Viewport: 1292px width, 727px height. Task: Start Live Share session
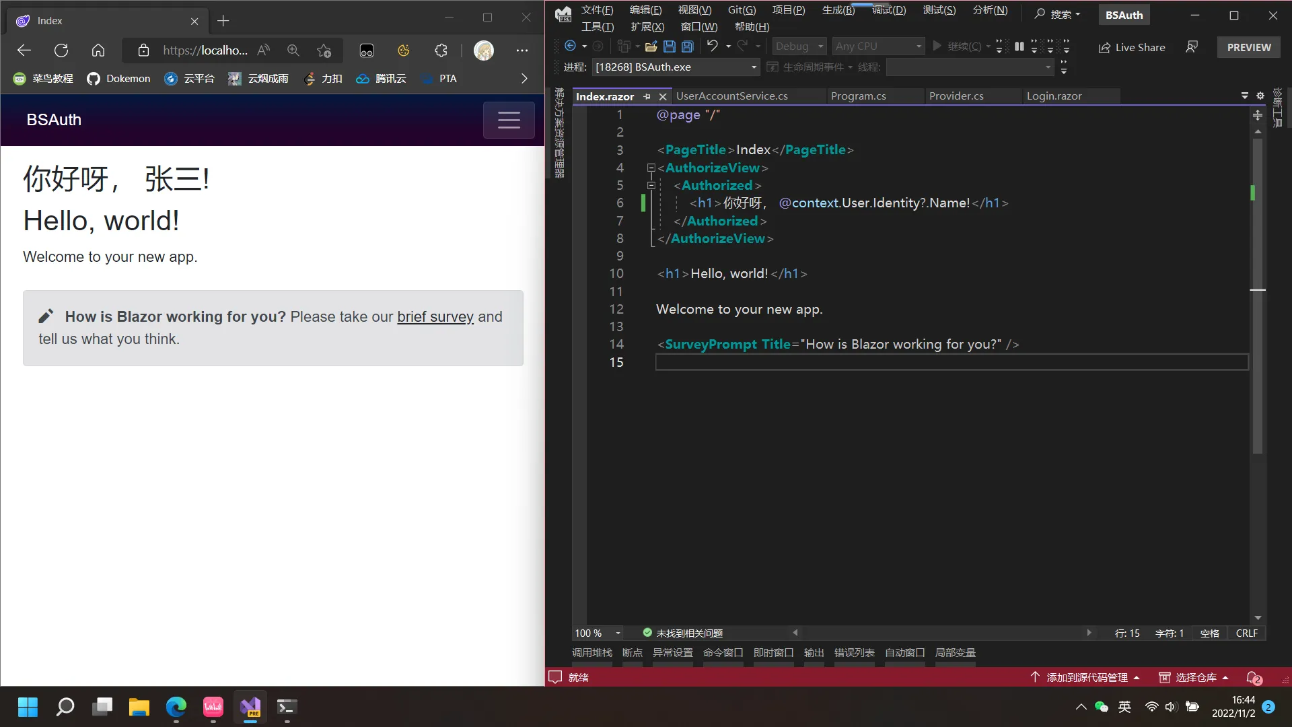coord(1132,47)
